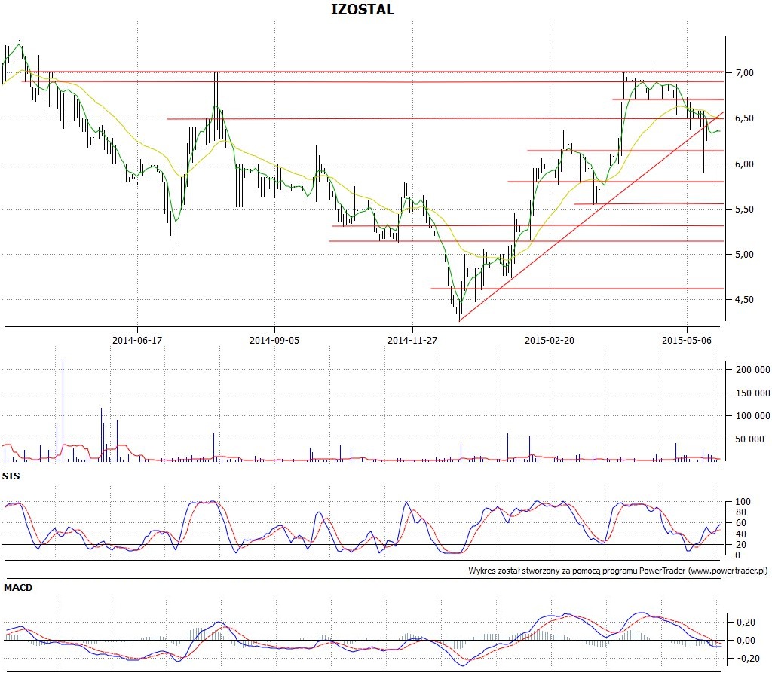Viewport: 772px width, 673px height.
Task: Click the 5,50 price axis label
Action: (x=744, y=210)
